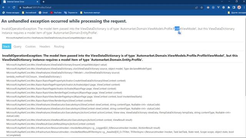246x138 pixels.
Task: Click the first extension icon after the star
Action: pos(208,8)
